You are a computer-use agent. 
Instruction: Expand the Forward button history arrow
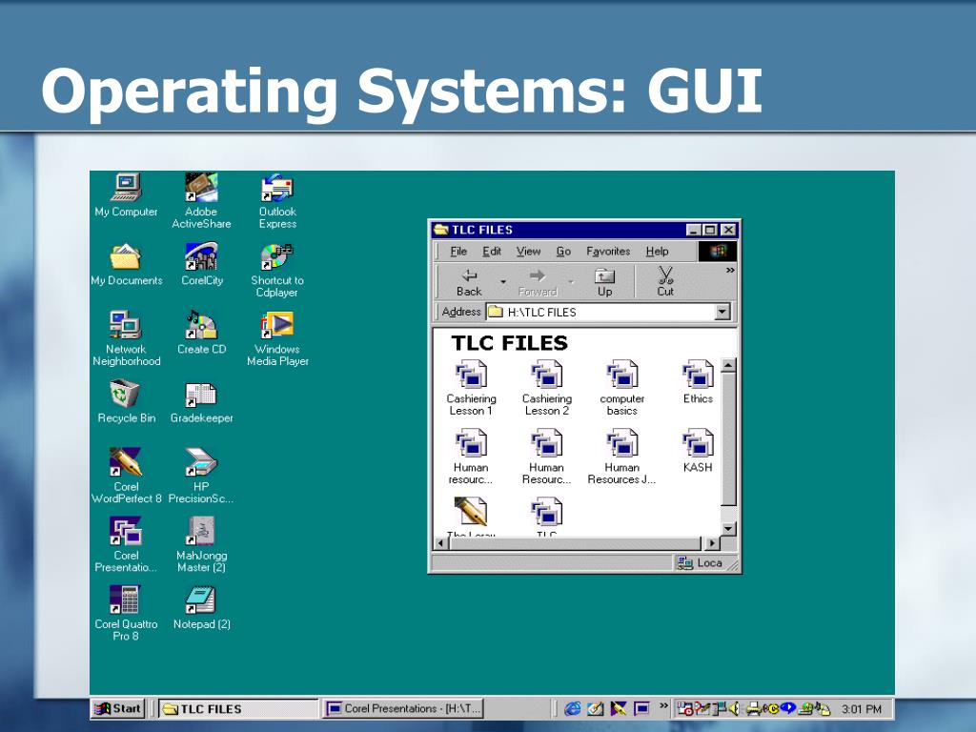(x=570, y=282)
